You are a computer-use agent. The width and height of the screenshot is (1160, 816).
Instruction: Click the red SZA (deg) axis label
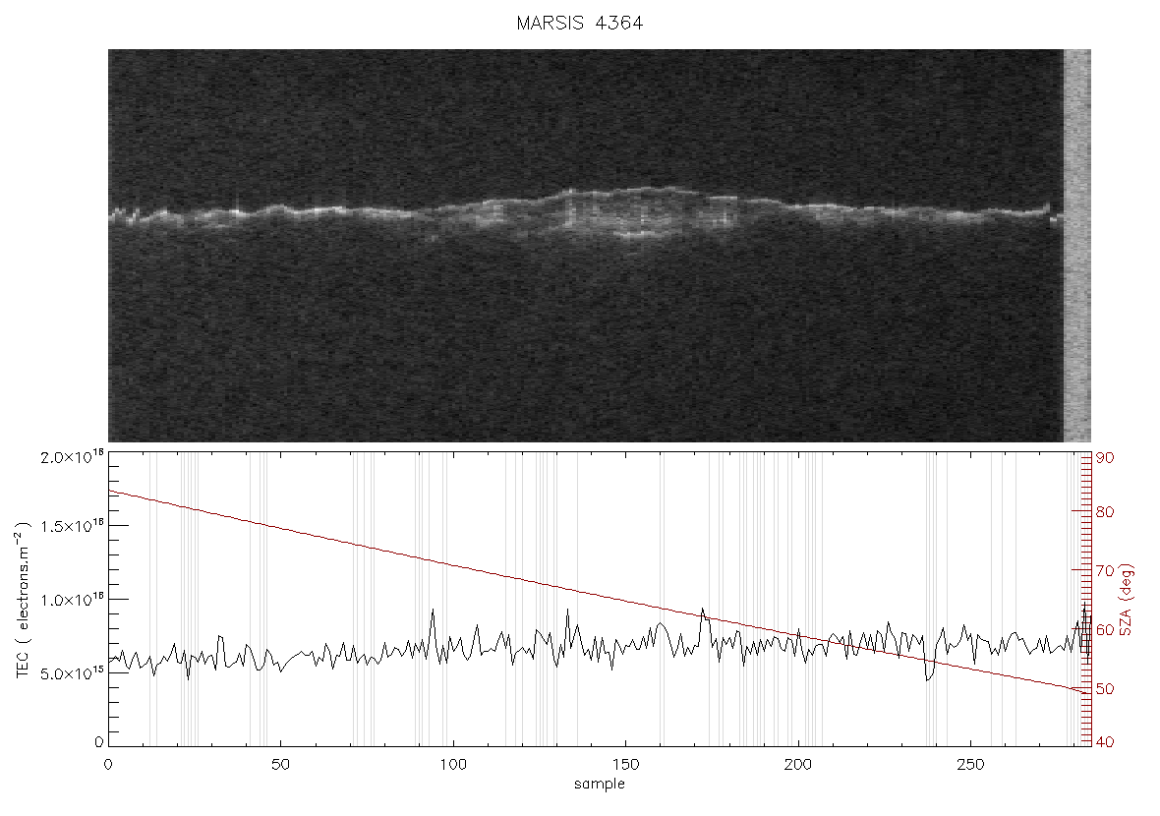tap(1127, 600)
